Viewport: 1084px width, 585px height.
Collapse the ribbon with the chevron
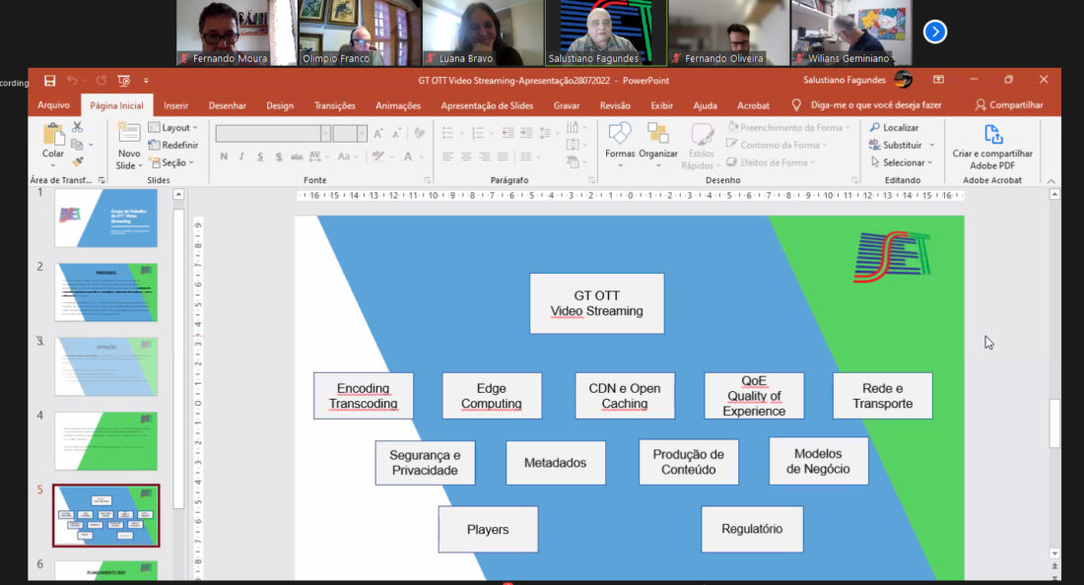pyautogui.click(x=1050, y=181)
